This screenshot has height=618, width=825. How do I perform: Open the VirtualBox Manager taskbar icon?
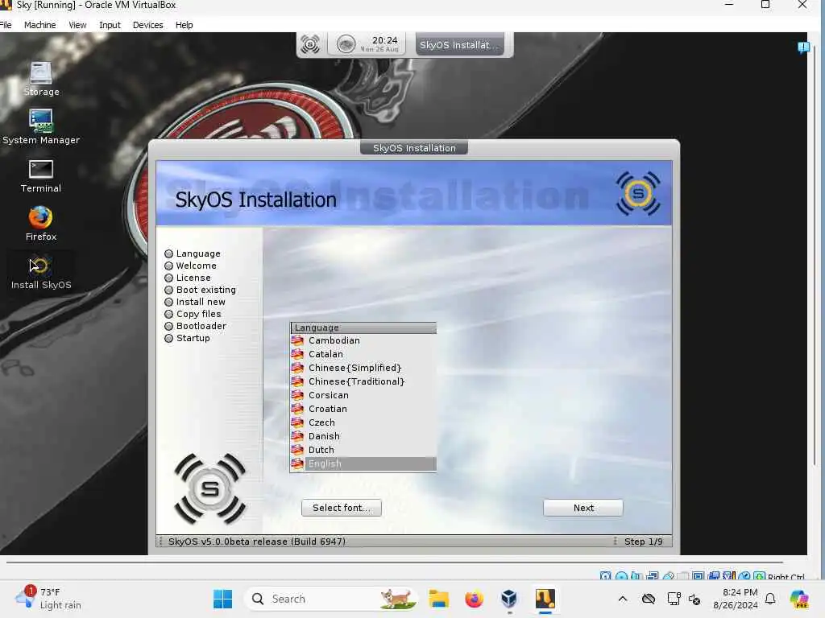point(509,599)
